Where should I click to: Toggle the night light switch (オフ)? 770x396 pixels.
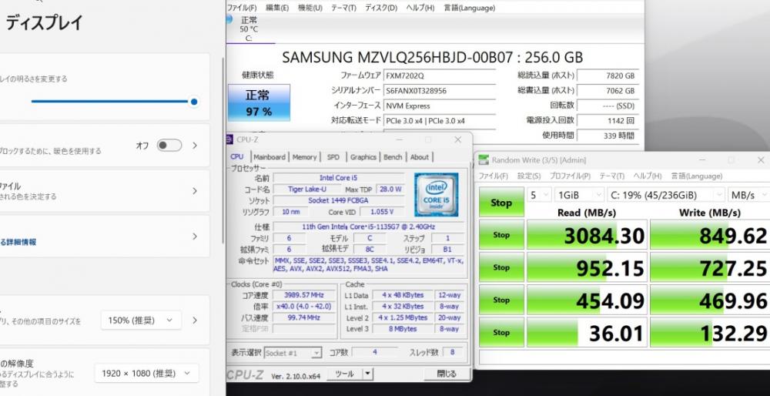pyautogui.click(x=169, y=146)
